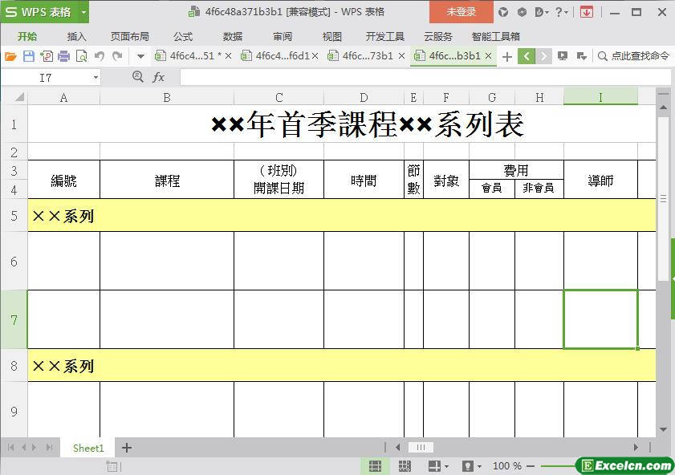Expand the quick access toolbar dropdown arrow
The width and height of the screenshot is (675, 475).
[140, 56]
